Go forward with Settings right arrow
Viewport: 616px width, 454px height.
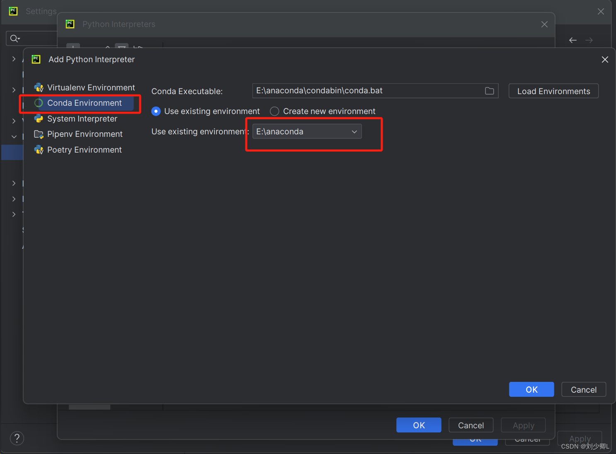coord(589,40)
